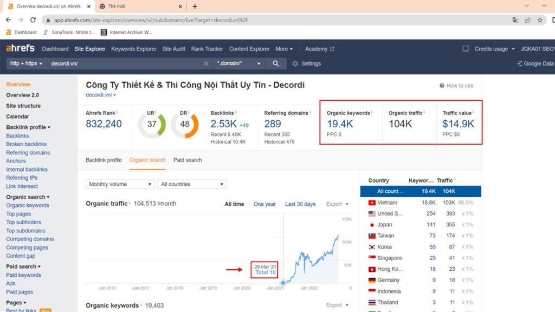
Task: Select Organic search tab
Action: click(x=147, y=160)
